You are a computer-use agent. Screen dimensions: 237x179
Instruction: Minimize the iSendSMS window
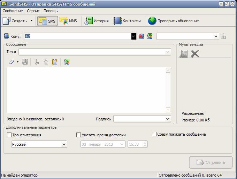click(x=221, y=4)
